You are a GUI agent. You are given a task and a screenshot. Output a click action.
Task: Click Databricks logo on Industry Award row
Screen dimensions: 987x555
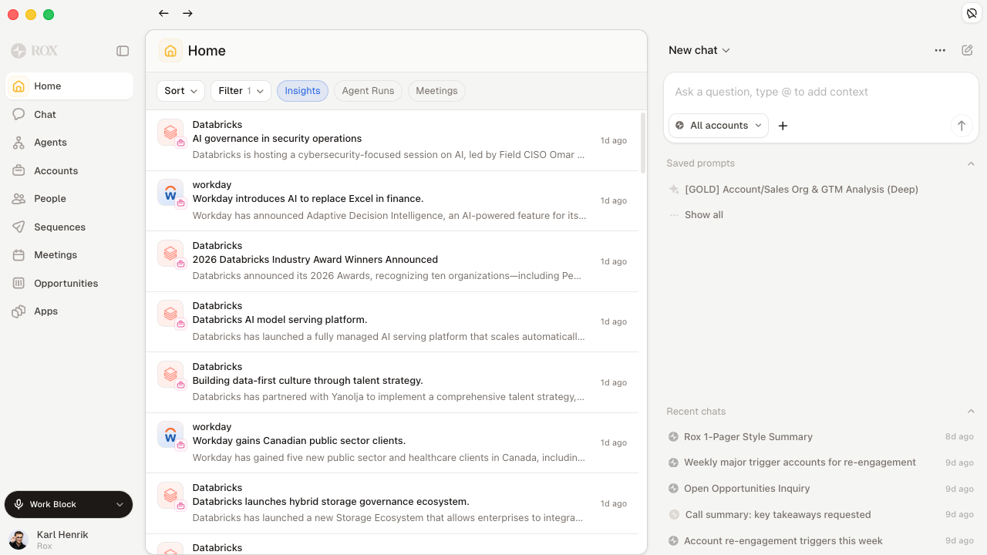170,253
